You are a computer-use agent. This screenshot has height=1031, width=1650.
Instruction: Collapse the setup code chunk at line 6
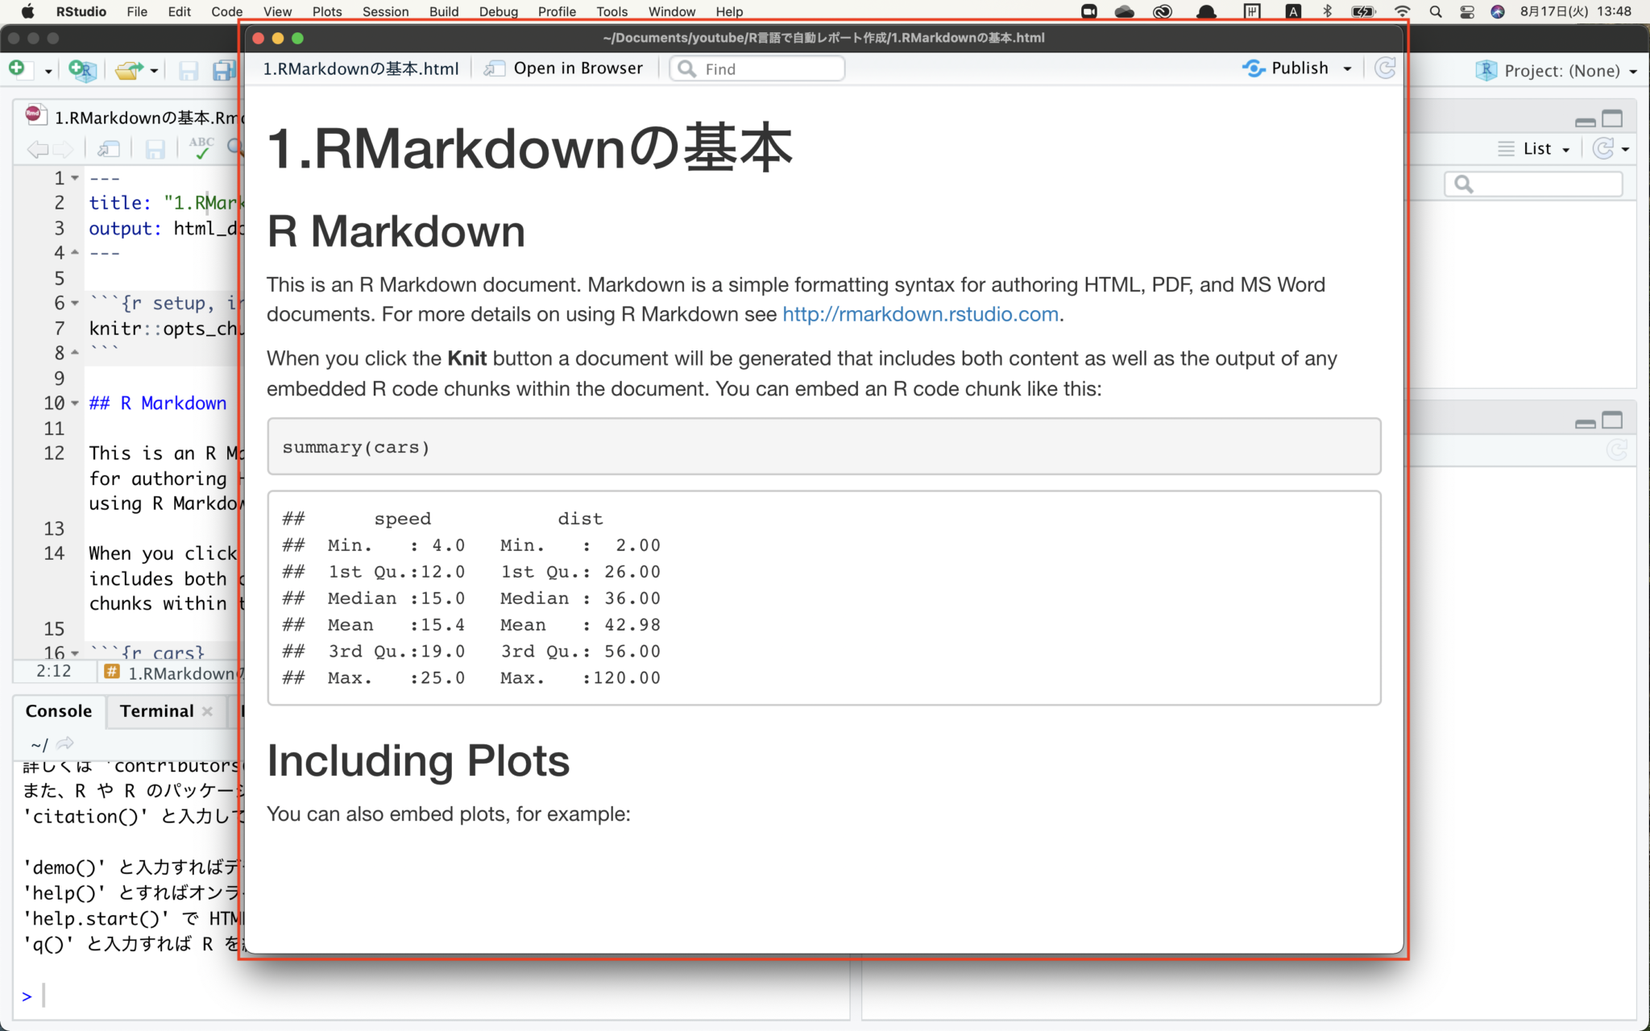(x=73, y=303)
